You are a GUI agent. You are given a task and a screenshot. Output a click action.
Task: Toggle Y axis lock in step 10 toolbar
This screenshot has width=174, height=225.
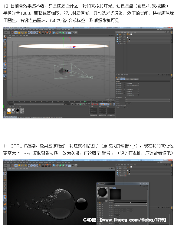[x=33, y=33]
